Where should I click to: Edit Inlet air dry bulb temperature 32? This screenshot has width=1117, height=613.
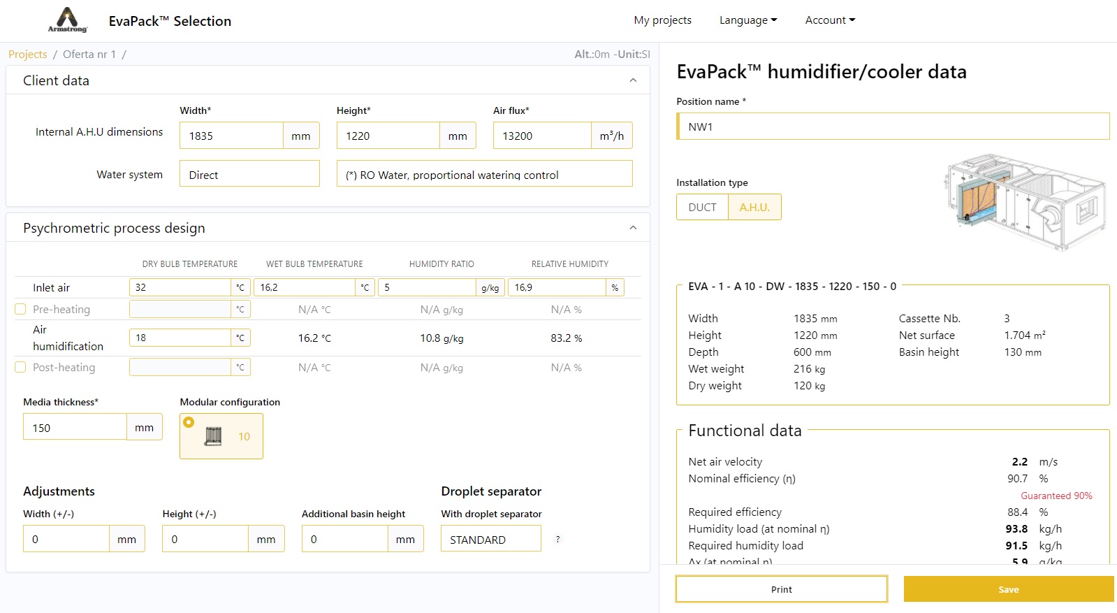[180, 287]
